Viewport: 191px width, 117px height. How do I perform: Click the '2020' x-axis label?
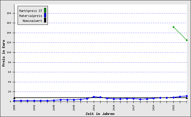tap(153, 108)
